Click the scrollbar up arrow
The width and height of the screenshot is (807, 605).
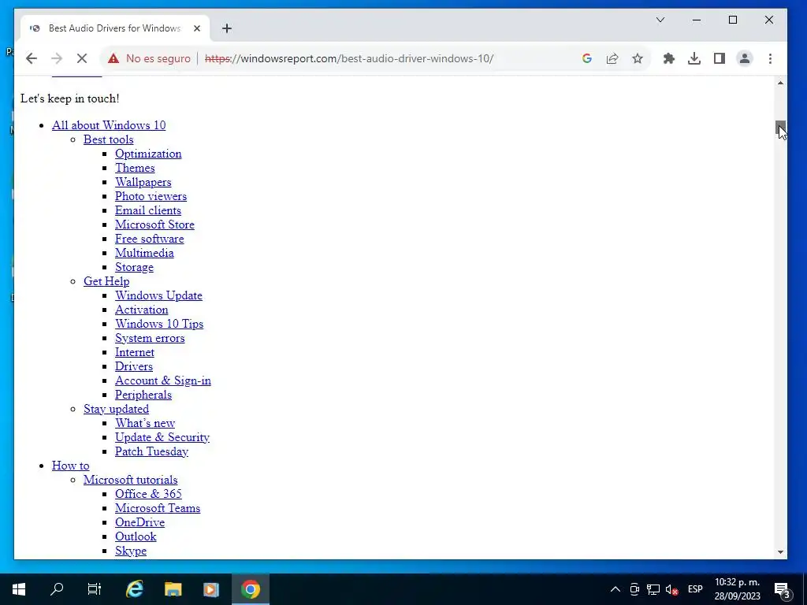click(780, 83)
